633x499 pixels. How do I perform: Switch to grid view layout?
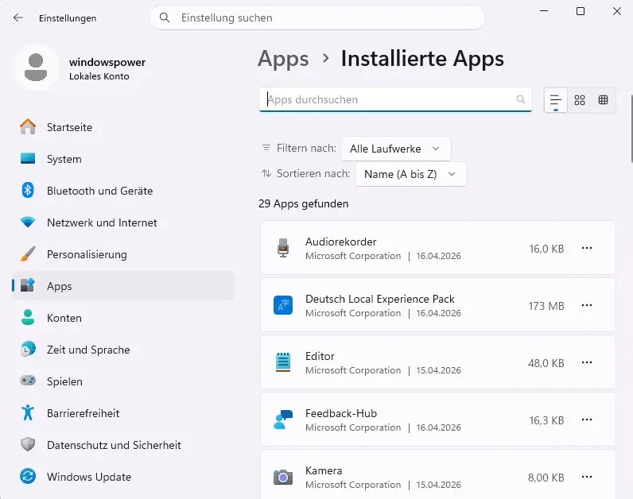tap(580, 100)
